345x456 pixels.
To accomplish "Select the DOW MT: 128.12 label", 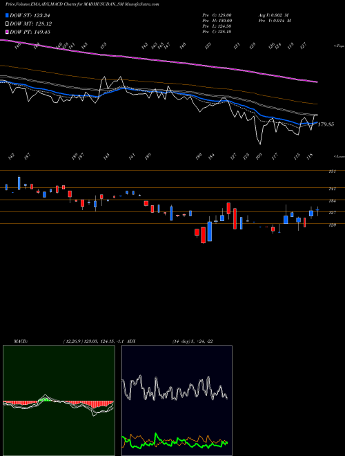I will (30, 23).
